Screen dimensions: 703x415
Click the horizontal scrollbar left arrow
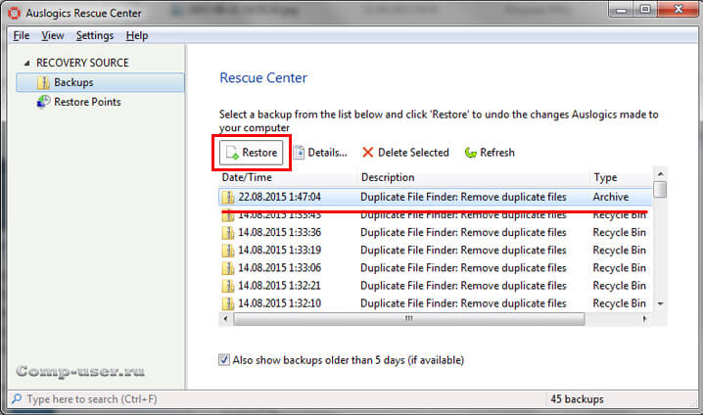(x=225, y=319)
